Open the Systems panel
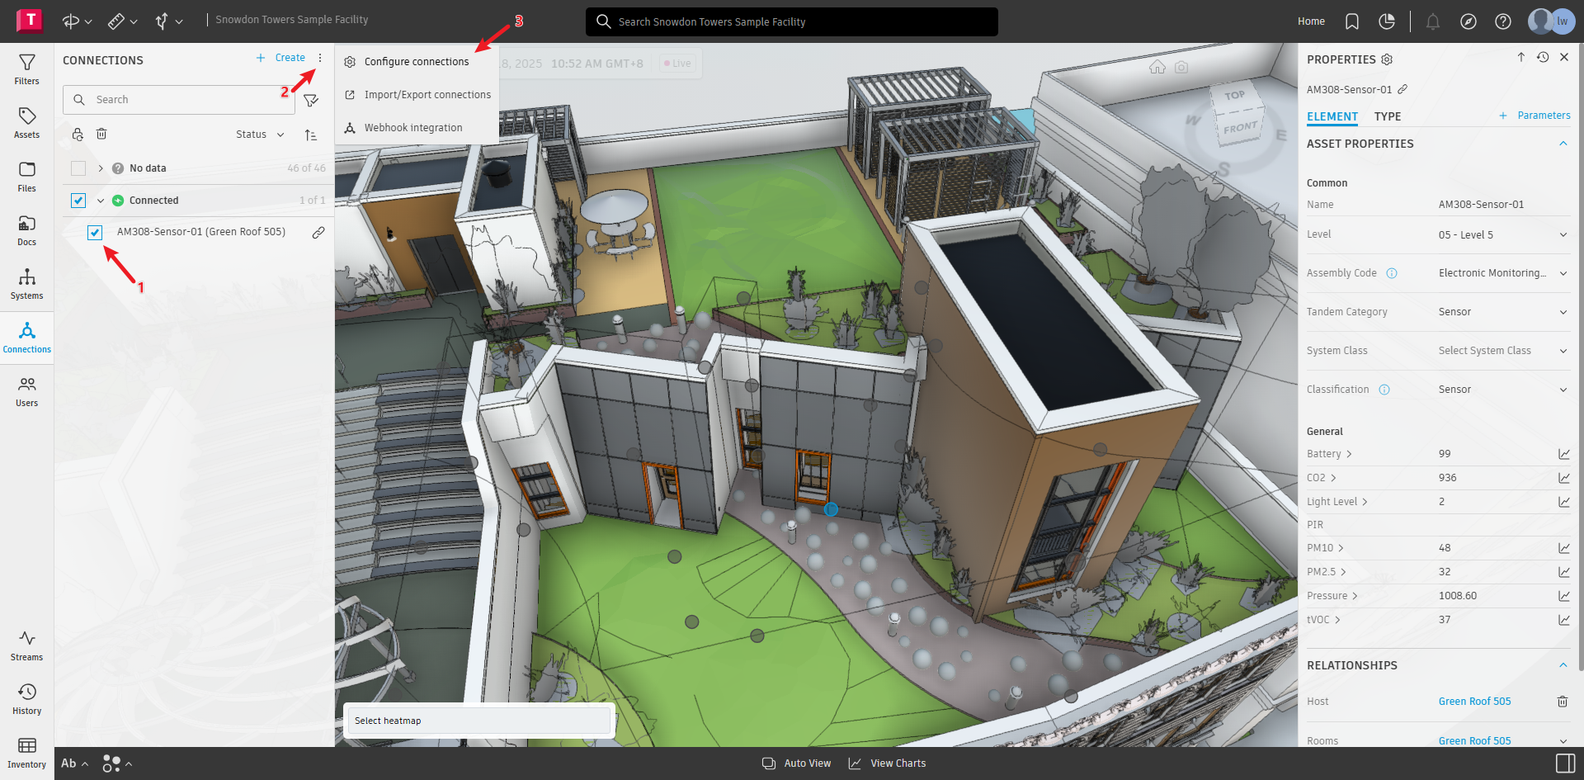 click(x=26, y=284)
